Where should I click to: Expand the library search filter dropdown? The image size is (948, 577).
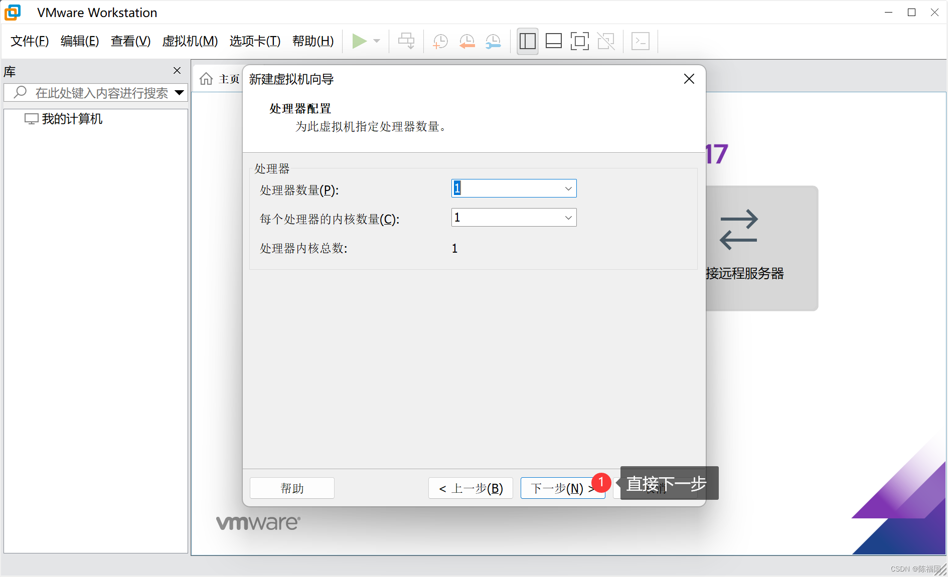pyautogui.click(x=179, y=93)
